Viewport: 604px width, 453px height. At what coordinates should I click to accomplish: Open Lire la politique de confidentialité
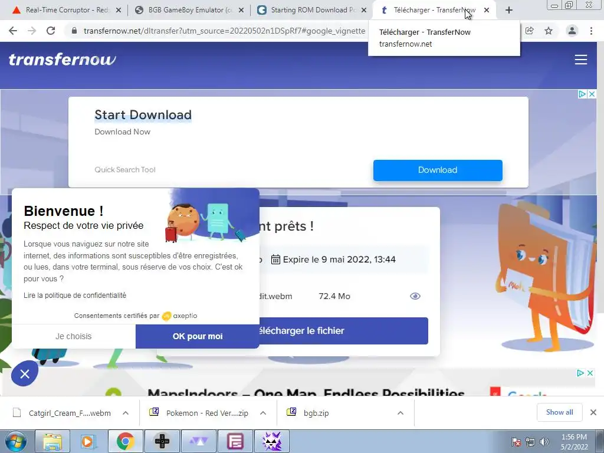pos(75,296)
